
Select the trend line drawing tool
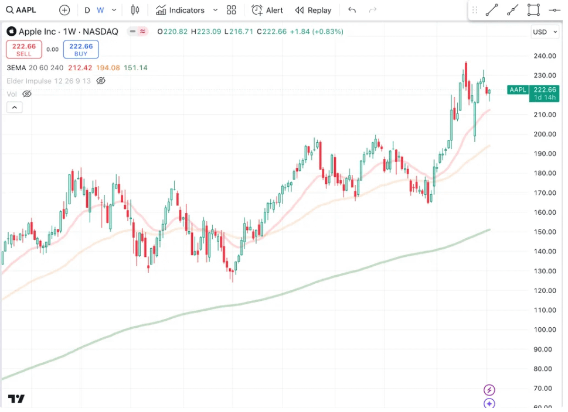coord(492,10)
